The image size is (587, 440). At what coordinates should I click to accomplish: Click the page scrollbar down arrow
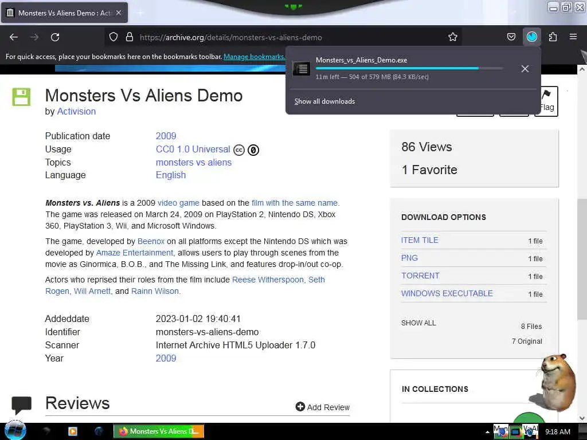(582, 418)
